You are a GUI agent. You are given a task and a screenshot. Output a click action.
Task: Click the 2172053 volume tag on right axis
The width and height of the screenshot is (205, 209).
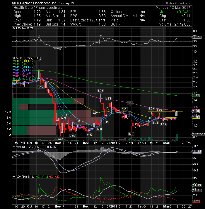pos(199,134)
